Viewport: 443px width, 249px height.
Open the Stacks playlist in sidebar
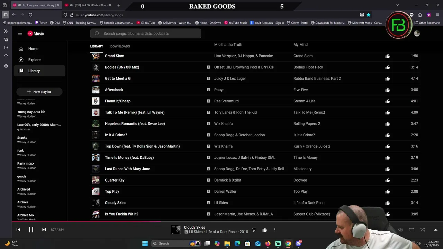click(22, 138)
